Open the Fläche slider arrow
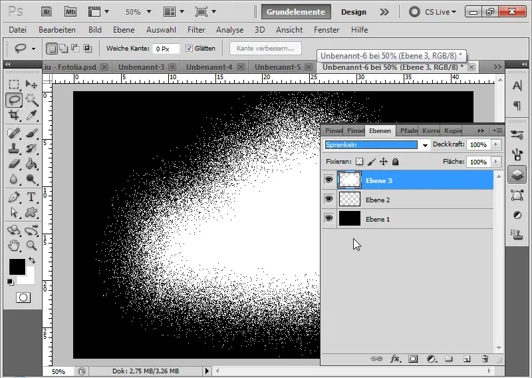 [x=495, y=162]
